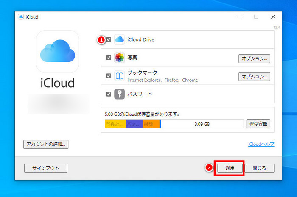Toggle the ブックマーク checkbox

[109, 76]
